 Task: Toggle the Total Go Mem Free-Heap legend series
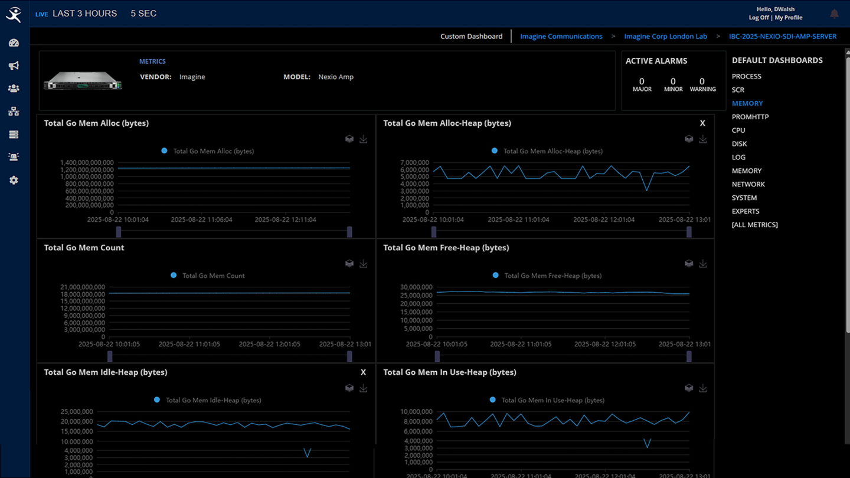(x=548, y=276)
